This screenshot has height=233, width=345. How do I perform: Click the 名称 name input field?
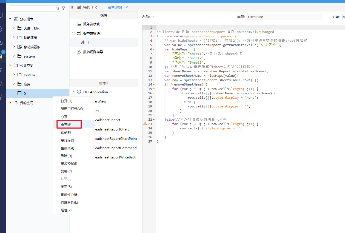pos(189,17)
